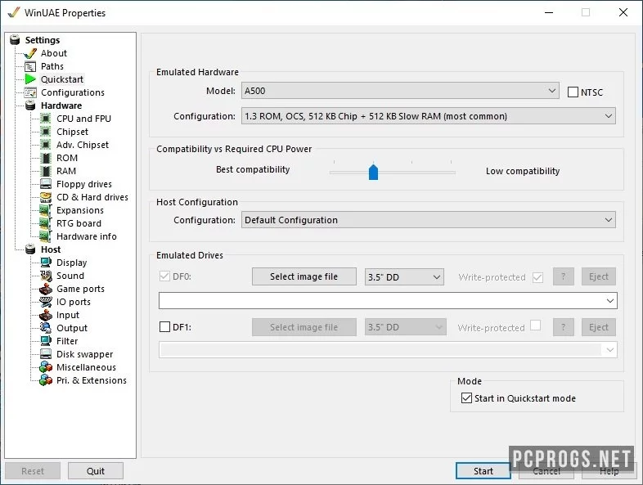Image resolution: width=643 pixels, height=485 pixels.
Task: Click the DF0 Eject button
Action: point(598,276)
